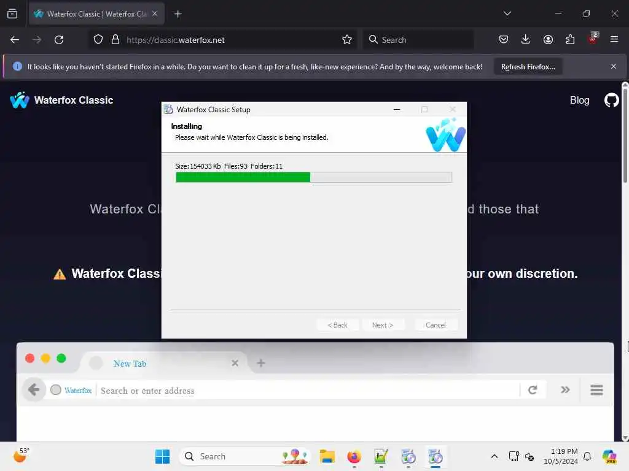
Task: Open the notifications bell icon
Action: (587, 456)
